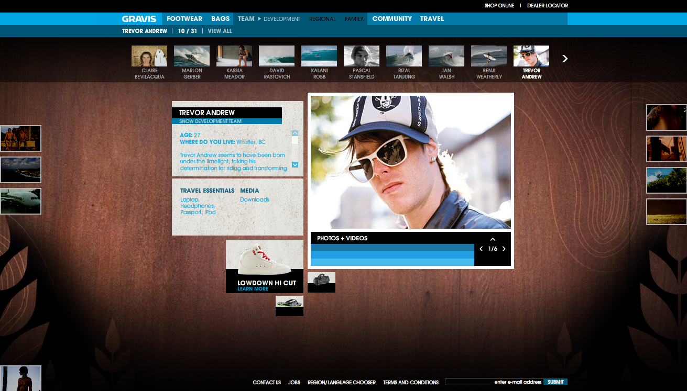687x391 pixels.
Task: Show next team members with right arrow
Action: tap(565, 59)
